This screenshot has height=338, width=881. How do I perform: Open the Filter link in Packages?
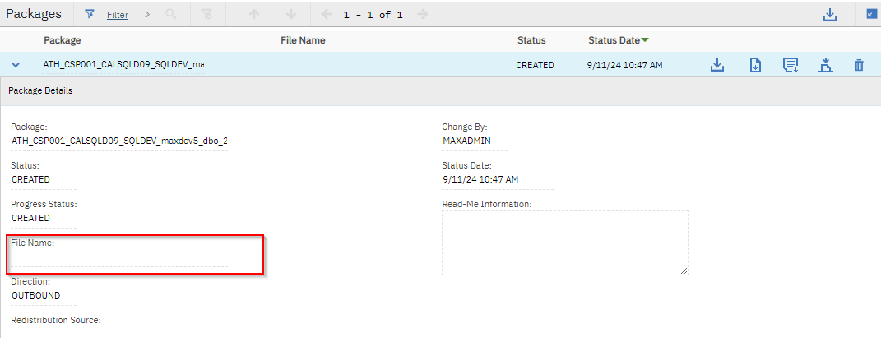coord(117,15)
